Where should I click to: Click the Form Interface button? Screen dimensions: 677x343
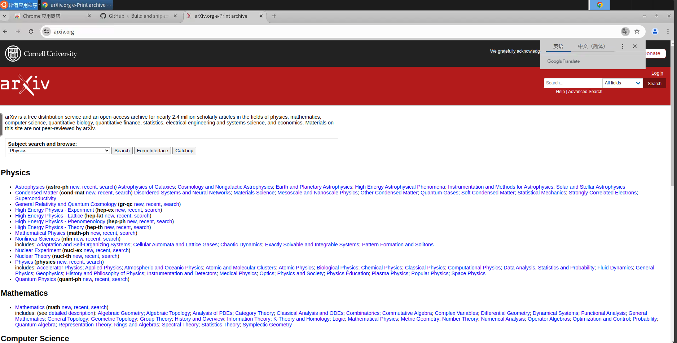coord(152,151)
